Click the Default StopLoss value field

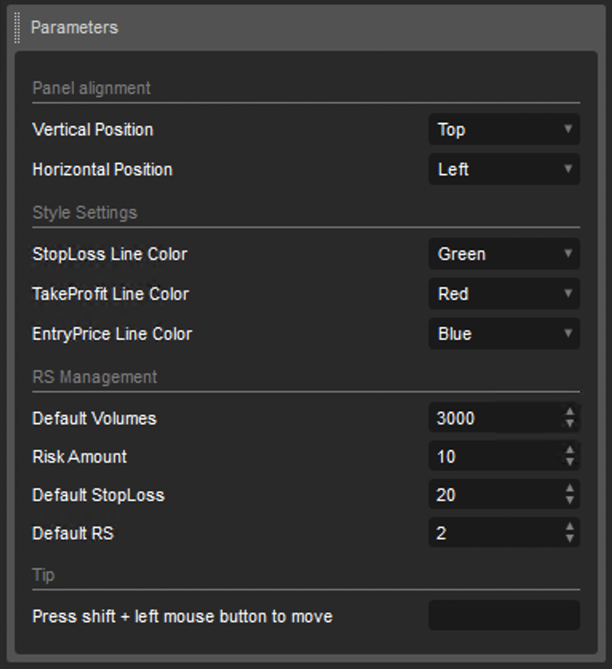click(495, 494)
